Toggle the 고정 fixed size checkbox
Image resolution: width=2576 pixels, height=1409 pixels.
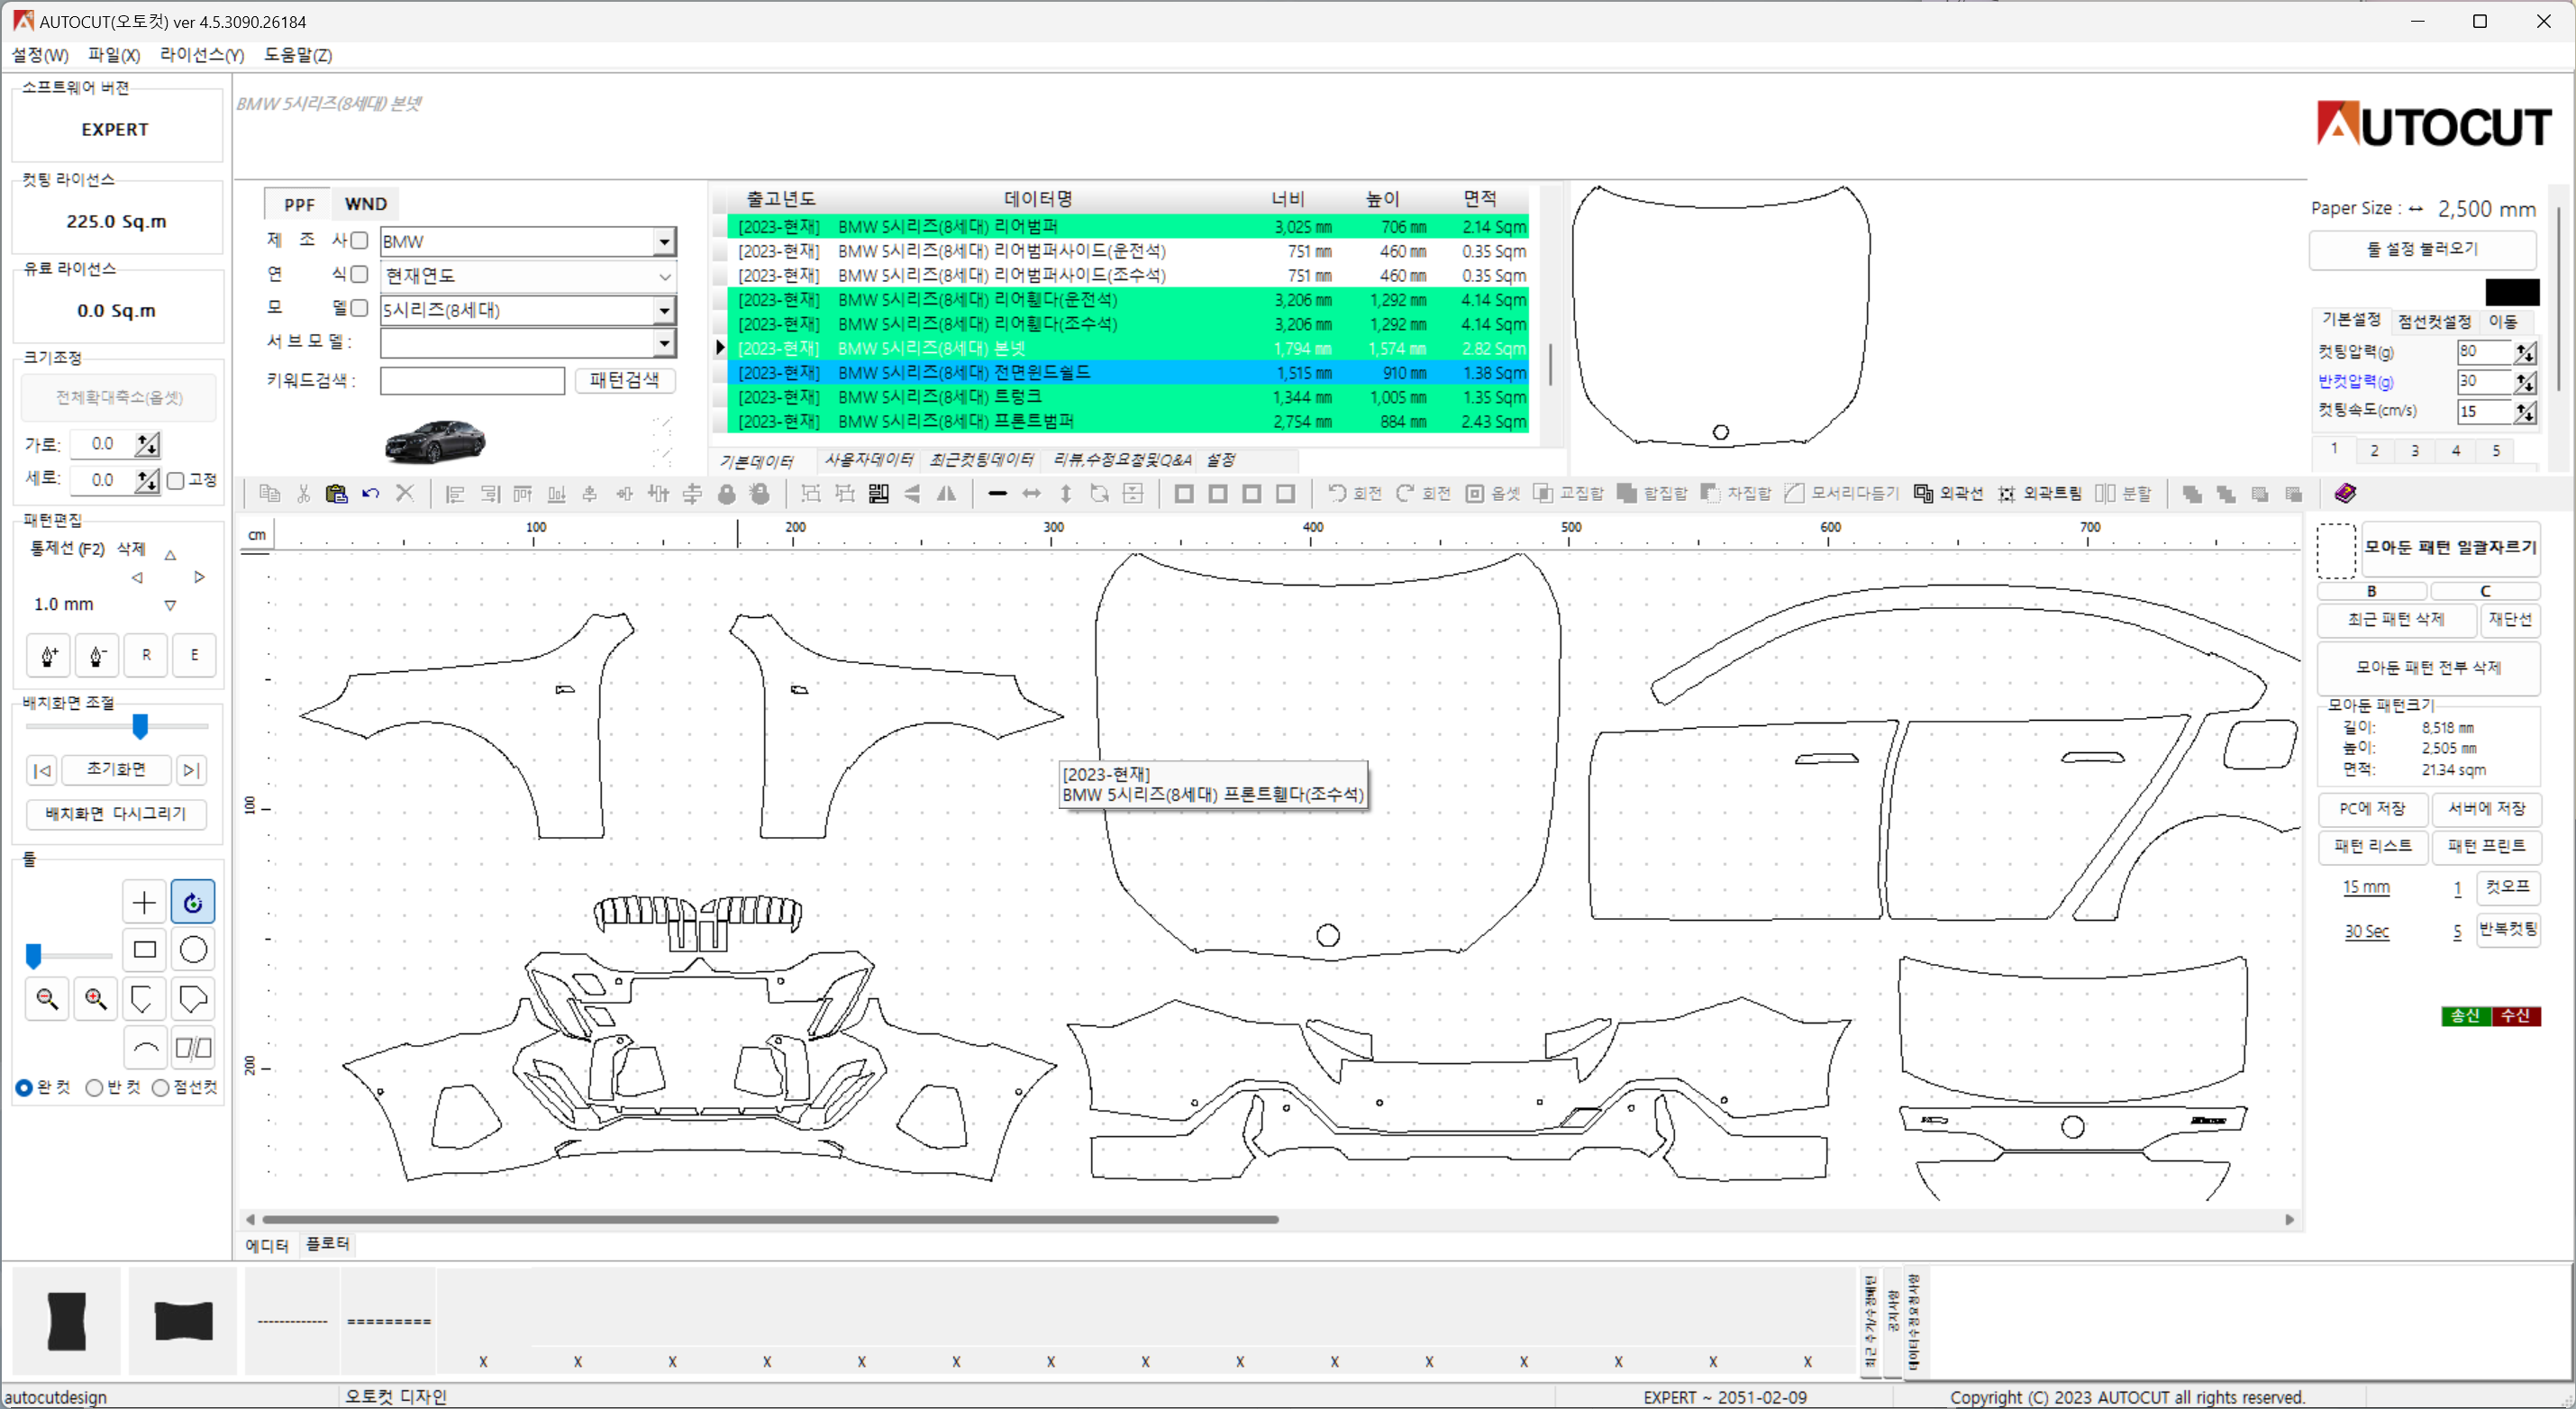pyautogui.click(x=176, y=480)
